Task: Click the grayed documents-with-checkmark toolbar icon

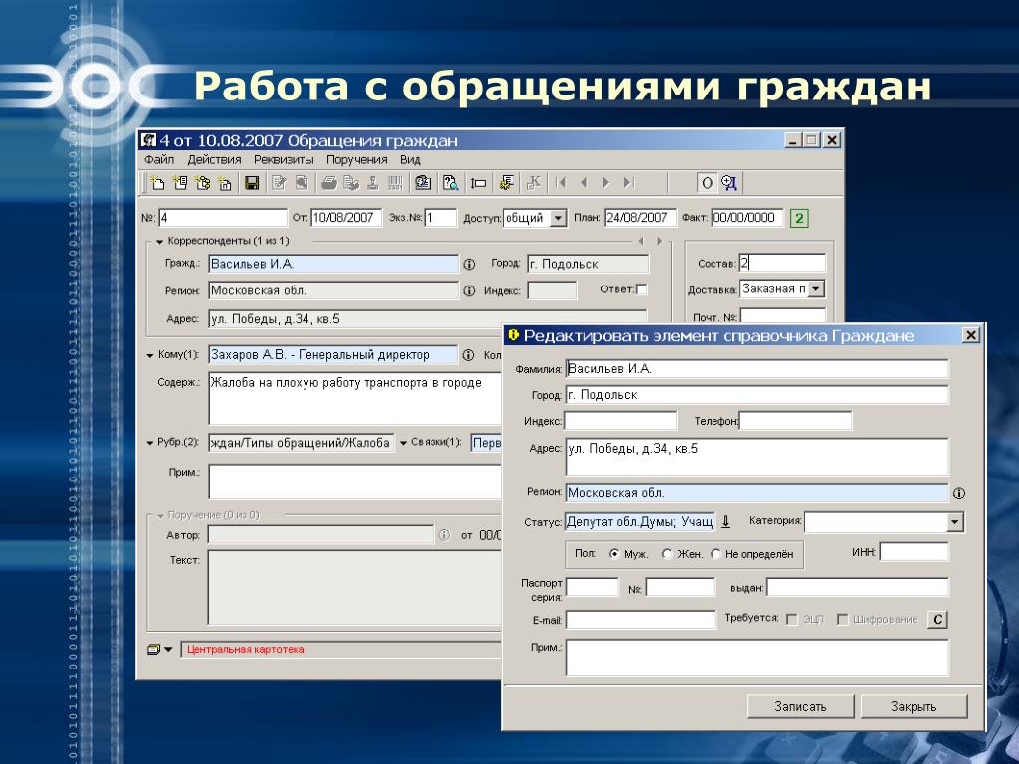Action: (x=351, y=183)
